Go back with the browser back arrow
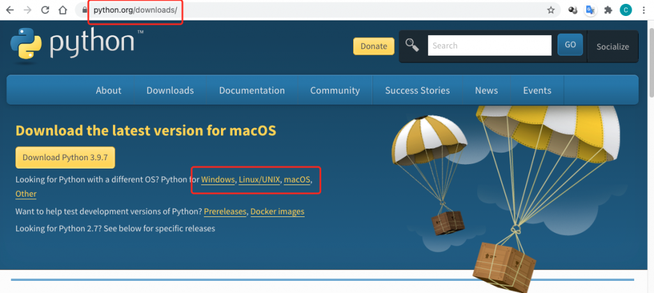 click(10, 10)
